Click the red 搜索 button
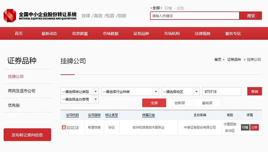The width and height of the screenshot is (268, 152). tap(251, 16)
